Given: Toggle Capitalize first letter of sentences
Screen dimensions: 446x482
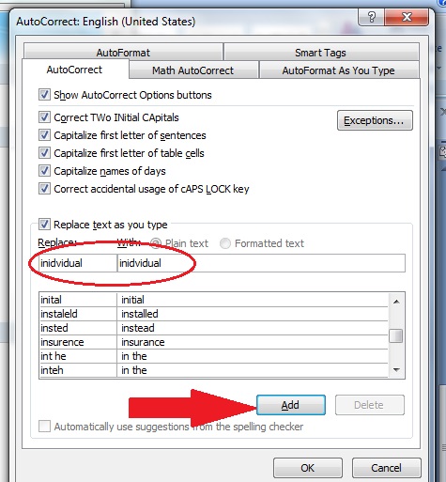Looking at the screenshot, I should point(44,135).
